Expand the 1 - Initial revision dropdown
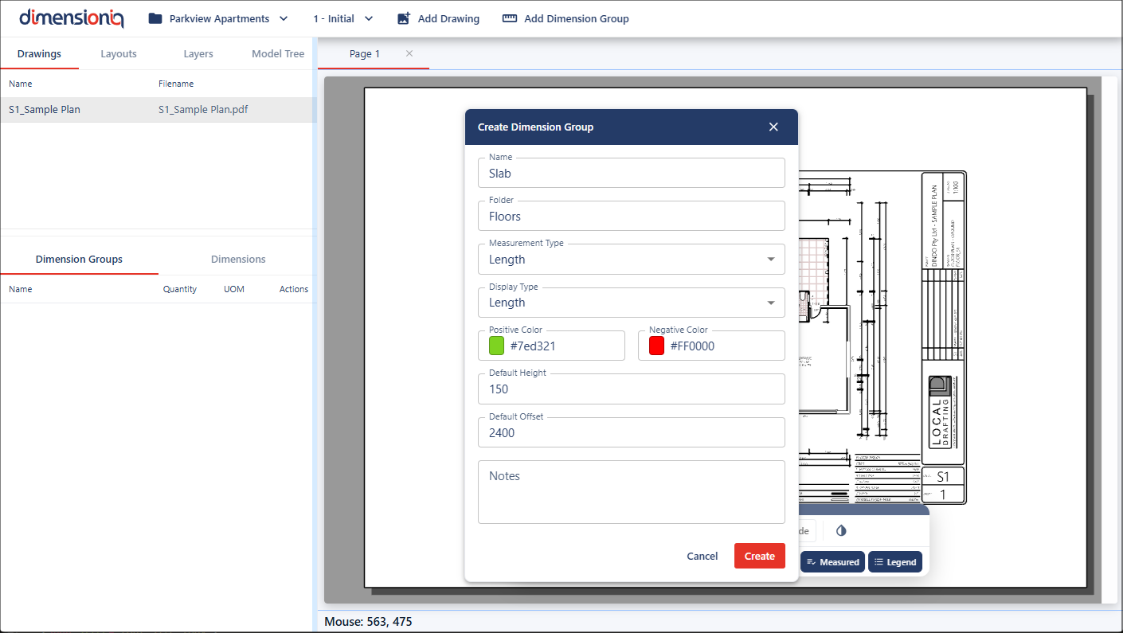The height and width of the screenshot is (633, 1123). point(368,18)
